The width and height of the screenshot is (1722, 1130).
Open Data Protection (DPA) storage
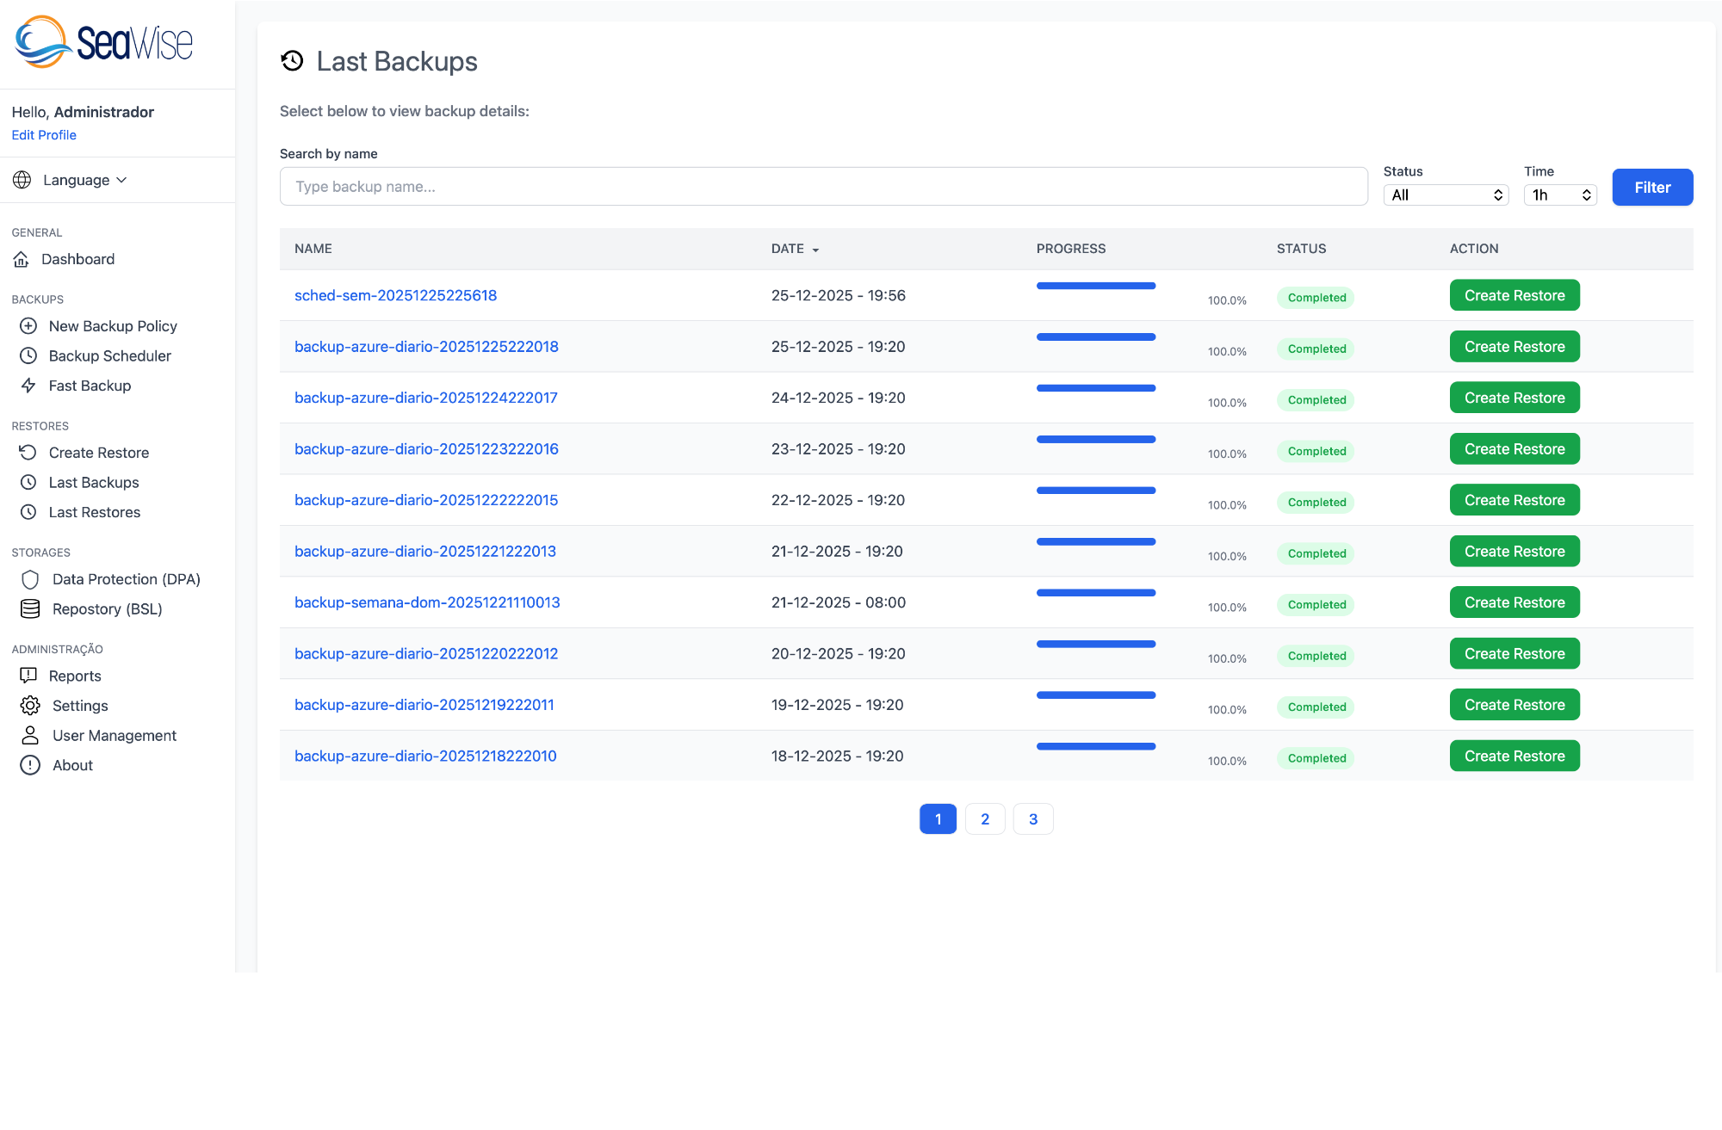coord(126,579)
